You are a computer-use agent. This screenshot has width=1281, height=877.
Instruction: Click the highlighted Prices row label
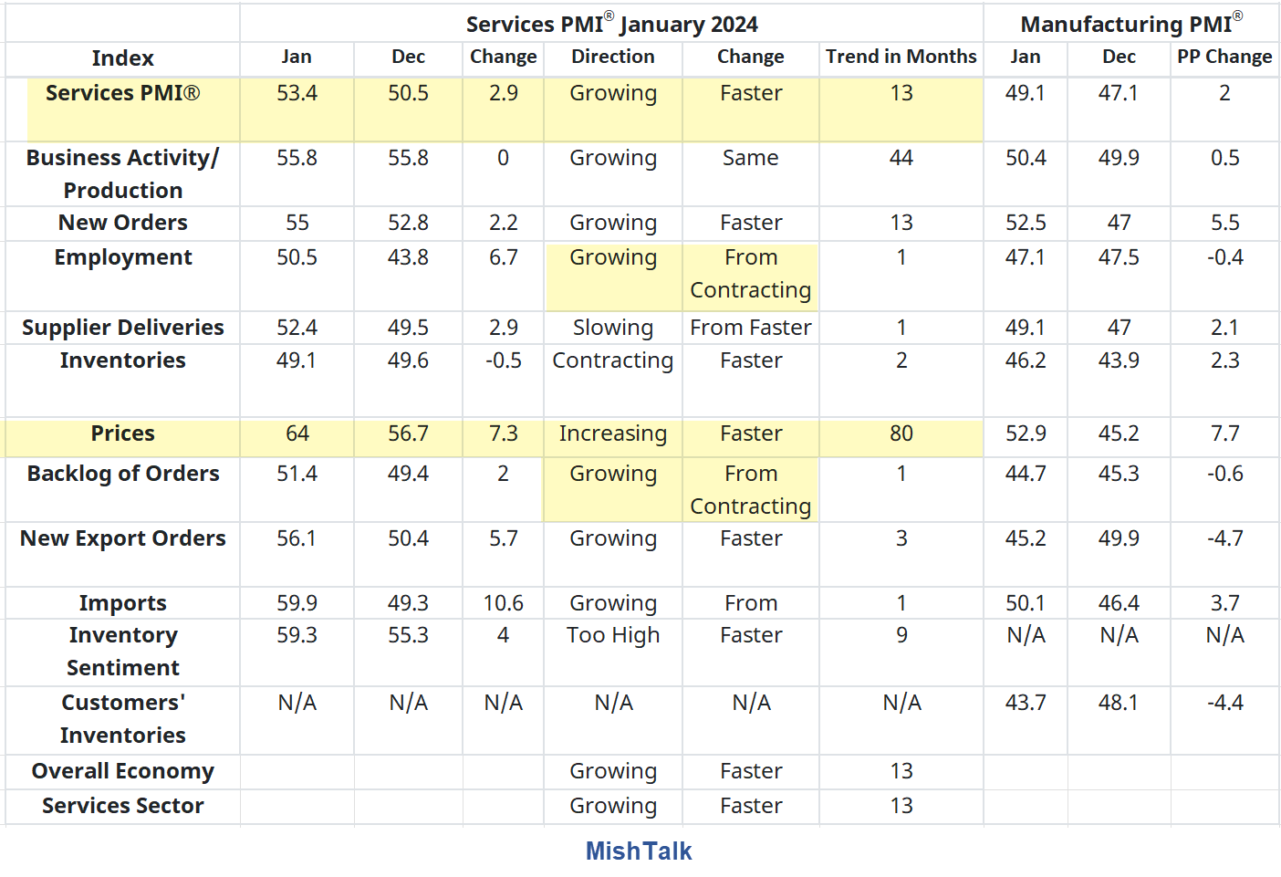122,433
